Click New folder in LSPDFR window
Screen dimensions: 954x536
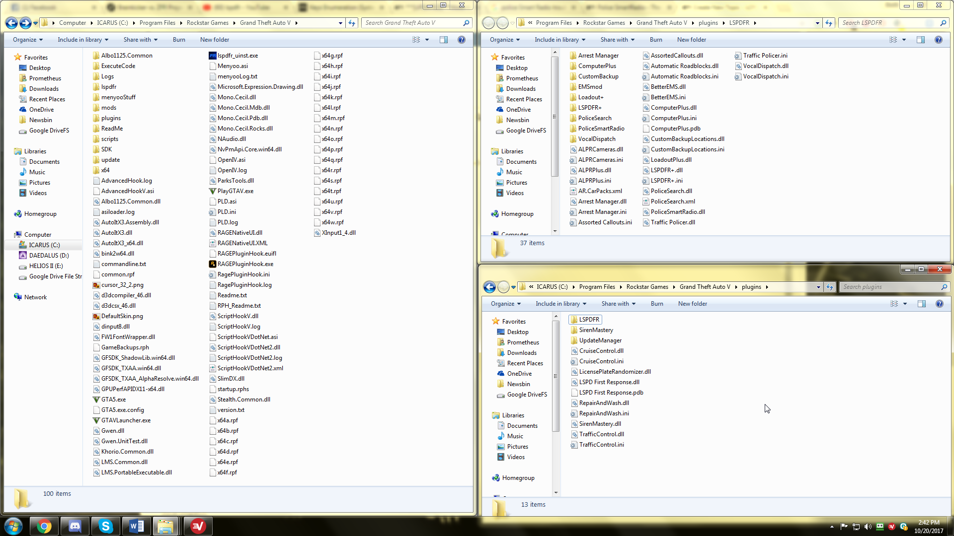(691, 40)
